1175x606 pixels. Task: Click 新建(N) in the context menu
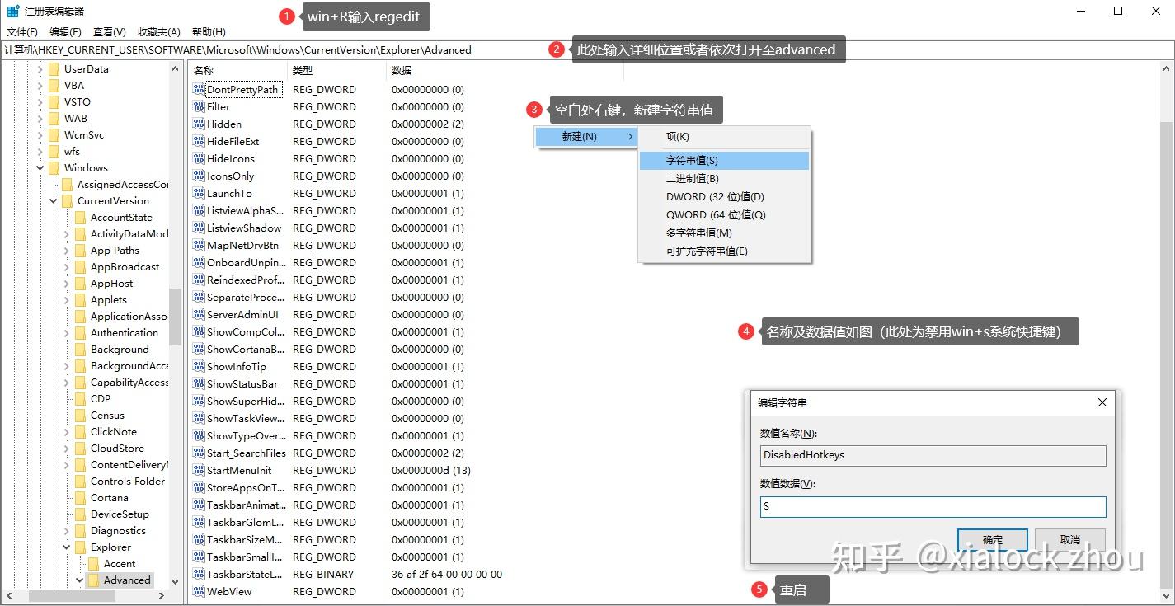pos(587,137)
